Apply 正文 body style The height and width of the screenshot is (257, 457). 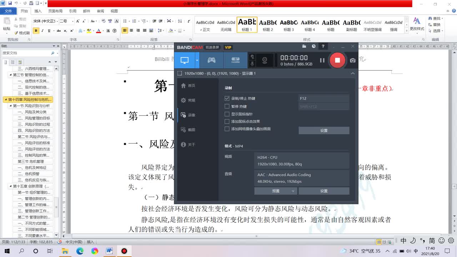tap(205, 25)
